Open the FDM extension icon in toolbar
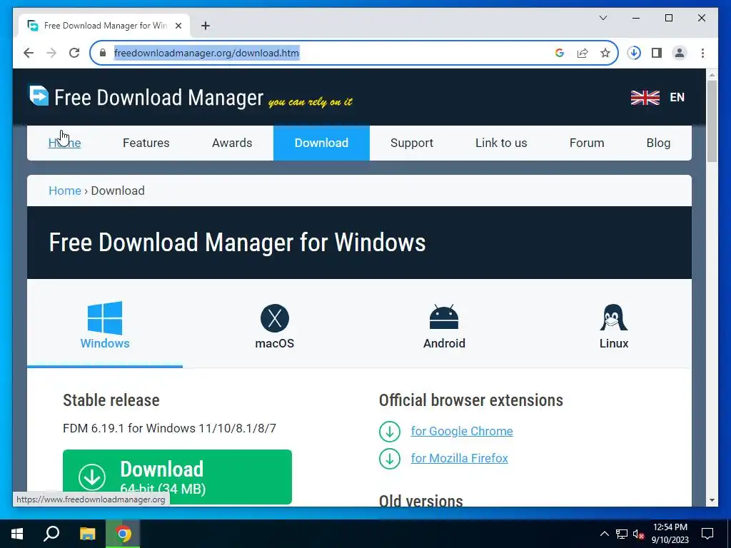This screenshot has width=731, height=548. pos(634,53)
